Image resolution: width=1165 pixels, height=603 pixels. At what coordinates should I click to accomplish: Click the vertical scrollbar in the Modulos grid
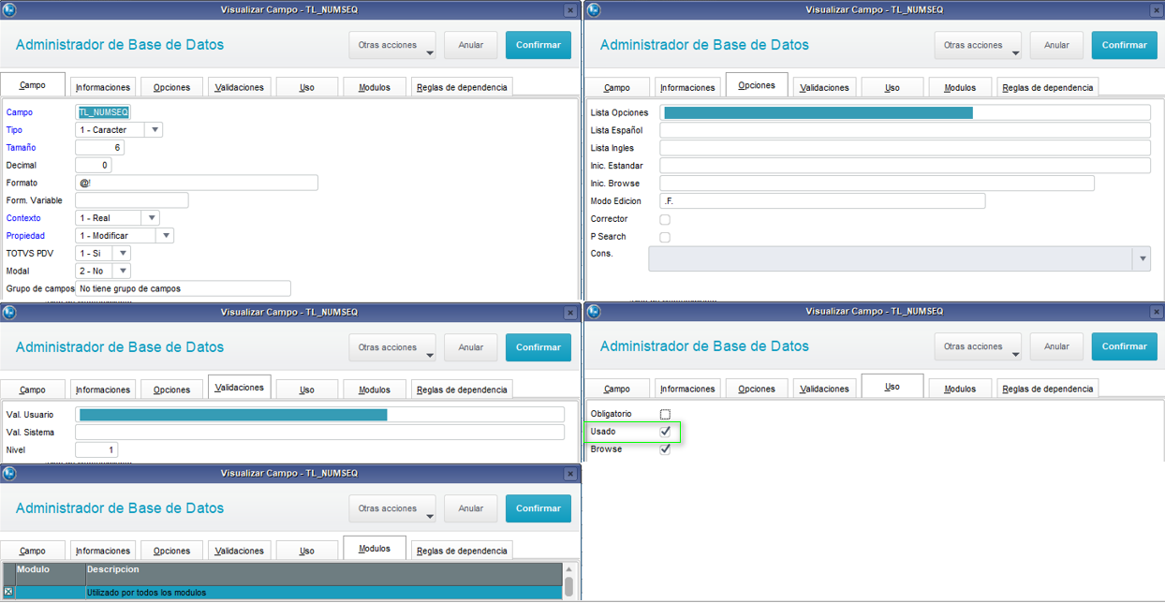(568, 581)
